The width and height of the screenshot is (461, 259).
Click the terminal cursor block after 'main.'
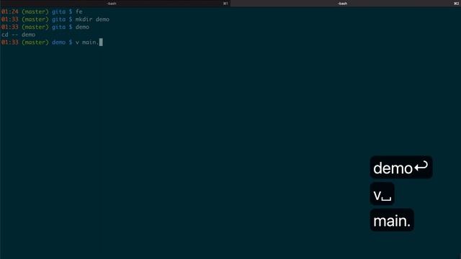click(101, 42)
